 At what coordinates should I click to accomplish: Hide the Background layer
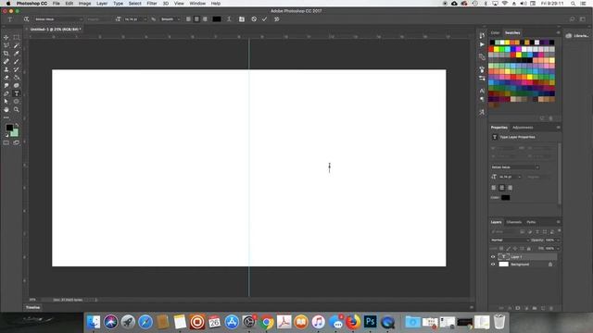[493, 265]
